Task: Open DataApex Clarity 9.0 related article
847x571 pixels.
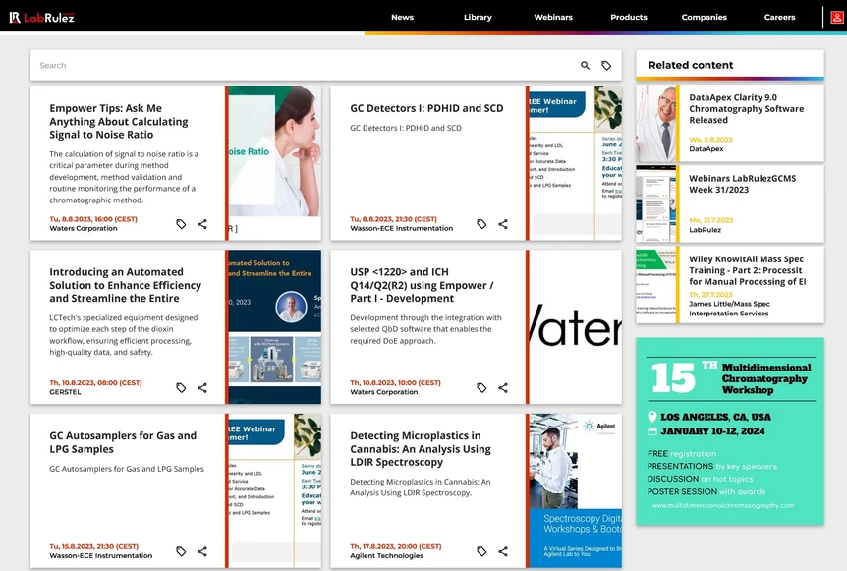Action: [x=746, y=108]
